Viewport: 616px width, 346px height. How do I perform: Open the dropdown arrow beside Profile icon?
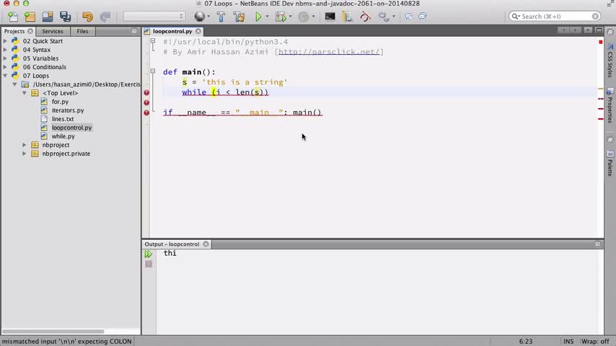(x=313, y=17)
